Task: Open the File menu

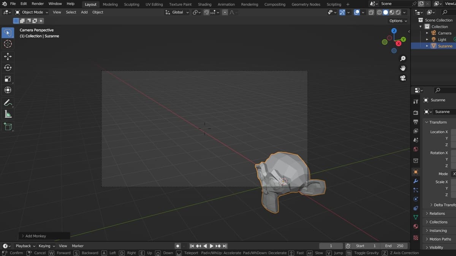Action: pyautogui.click(x=13, y=4)
